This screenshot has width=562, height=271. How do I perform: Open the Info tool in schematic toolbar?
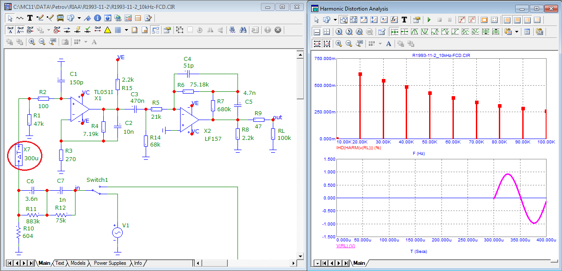(97, 18)
